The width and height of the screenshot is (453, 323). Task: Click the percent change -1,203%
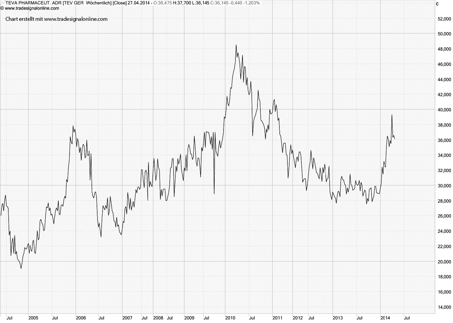click(251, 3)
